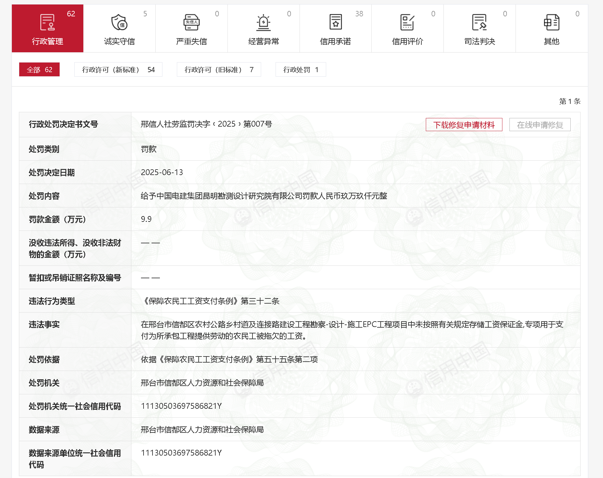Click 依据《保障农民工工资支付条例》第五十五条第二项
The height and width of the screenshot is (478, 603).
[x=229, y=359]
